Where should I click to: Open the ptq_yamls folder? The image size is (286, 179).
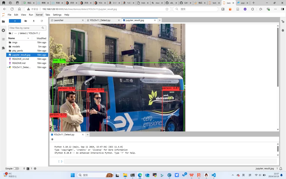(x=27, y=51)
